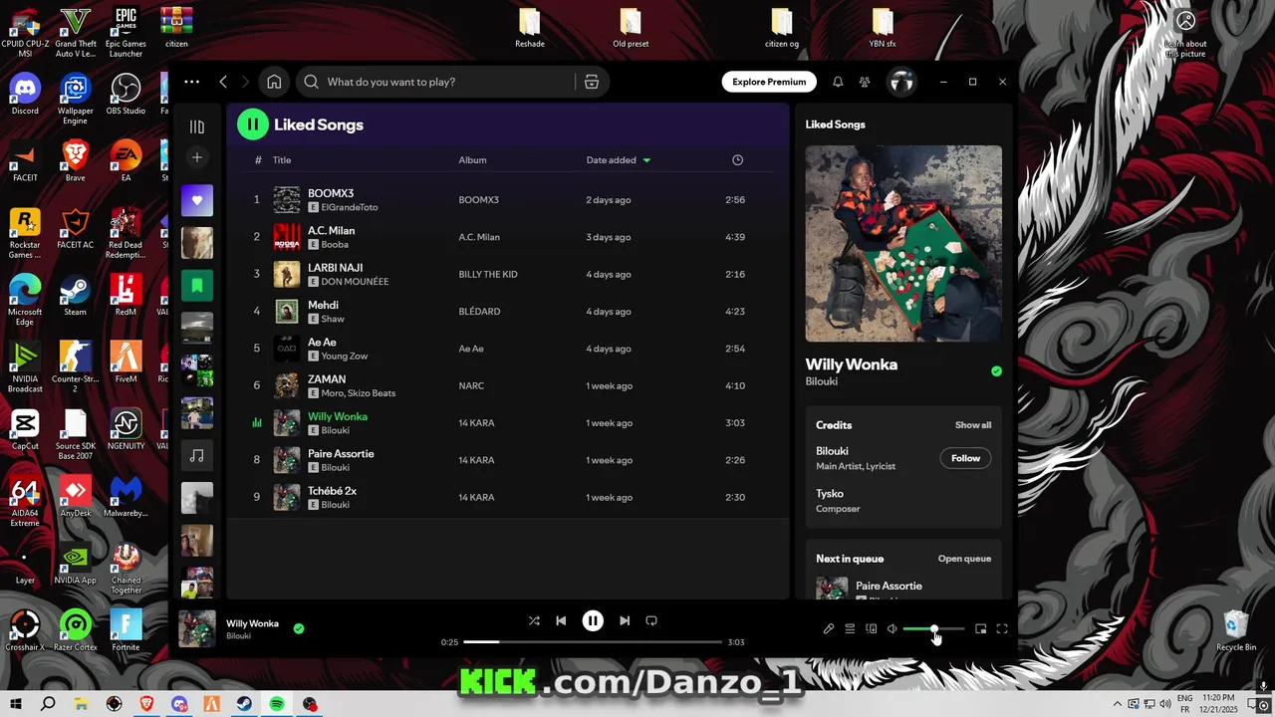Click the ZAMAN album cover thumbnail
The width and height of the screenshot is (1275, 717).
click(x=287, y=385)
